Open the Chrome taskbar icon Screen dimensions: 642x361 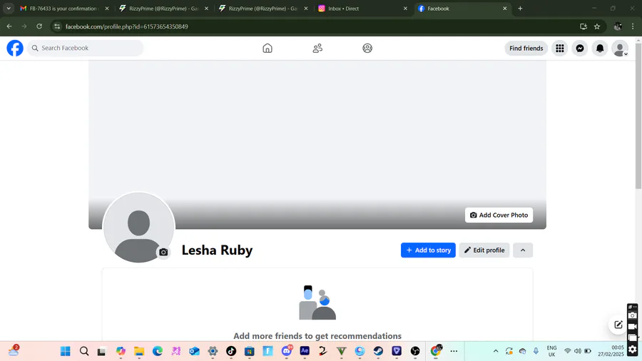click(x=436, y=351)
